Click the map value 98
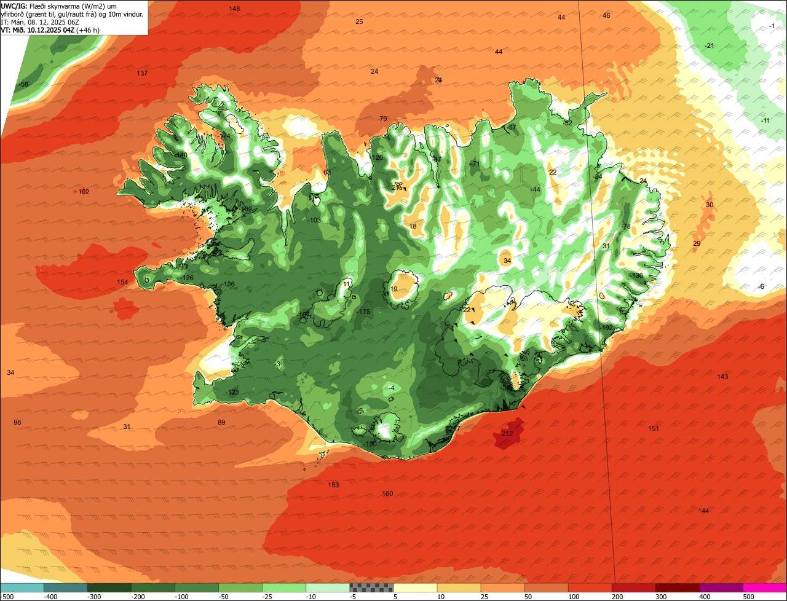The image size is (787, 601). 17,422
